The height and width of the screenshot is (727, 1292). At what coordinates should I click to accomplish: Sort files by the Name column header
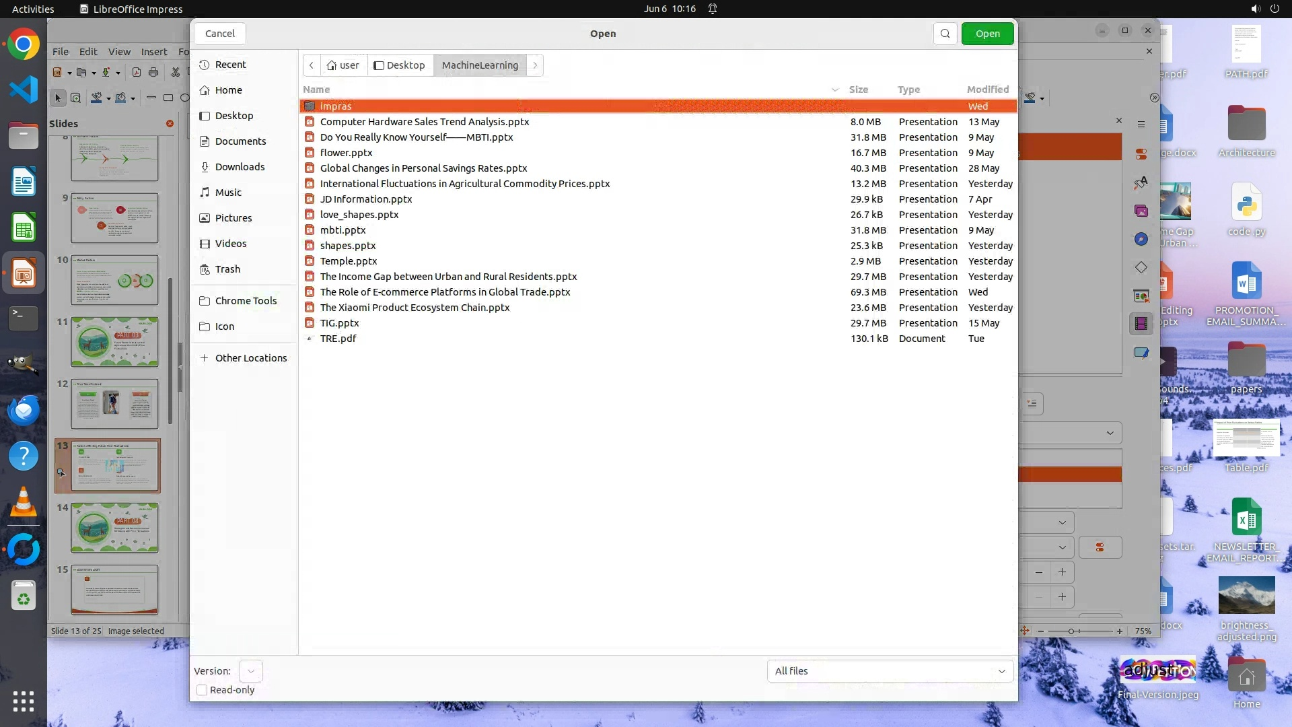click(316, 90)
